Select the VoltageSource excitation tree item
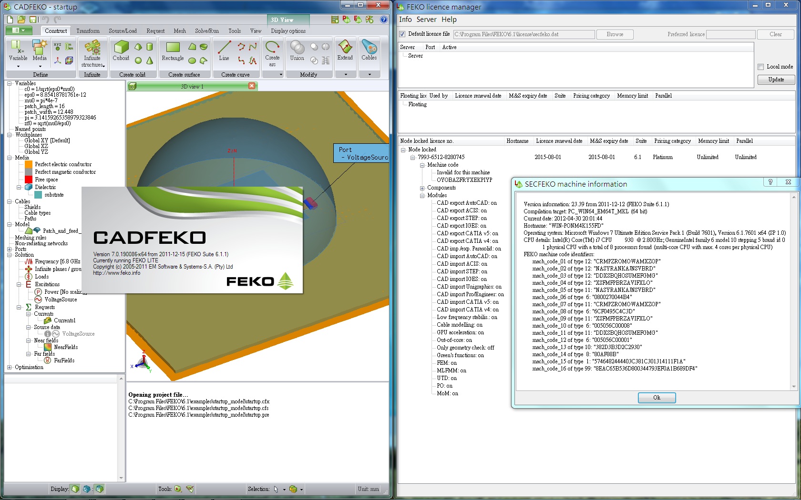This screenshot has width=801, height=500. coord(61,300)
